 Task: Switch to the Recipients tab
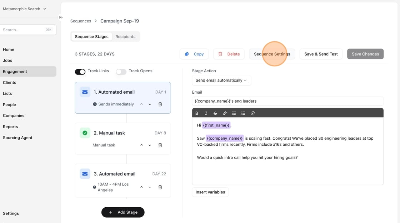[125, 37]
